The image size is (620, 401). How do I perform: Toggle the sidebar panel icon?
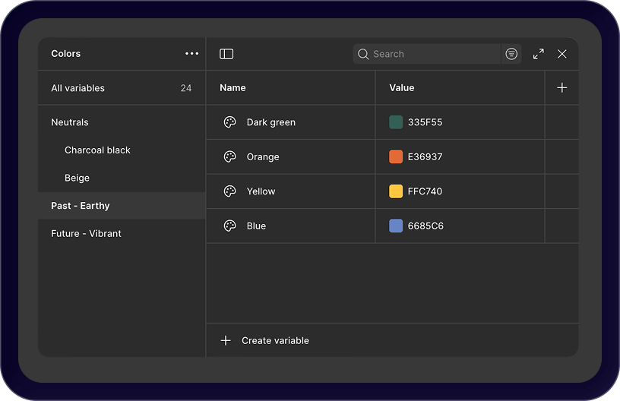point(226,54)
